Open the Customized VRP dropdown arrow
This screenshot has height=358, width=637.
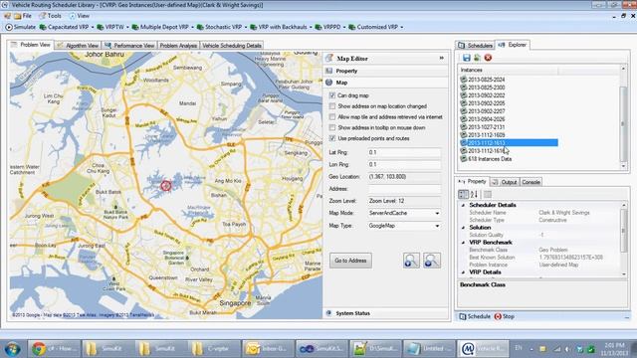[402, 27]
